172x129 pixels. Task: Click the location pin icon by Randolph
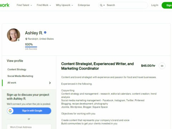26,39
